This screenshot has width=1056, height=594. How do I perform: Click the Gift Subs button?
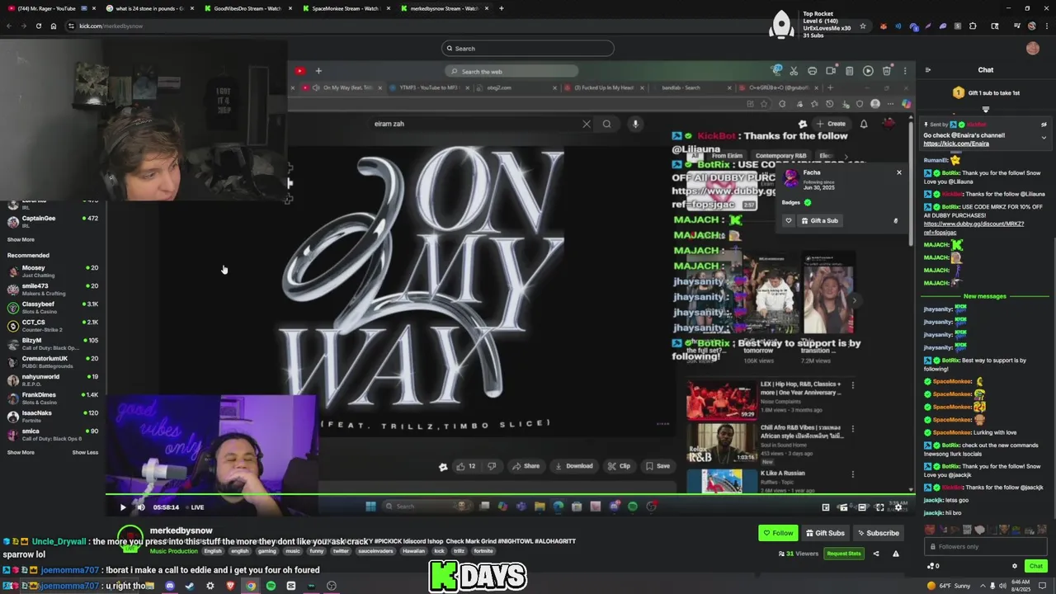tap(824, 533)
